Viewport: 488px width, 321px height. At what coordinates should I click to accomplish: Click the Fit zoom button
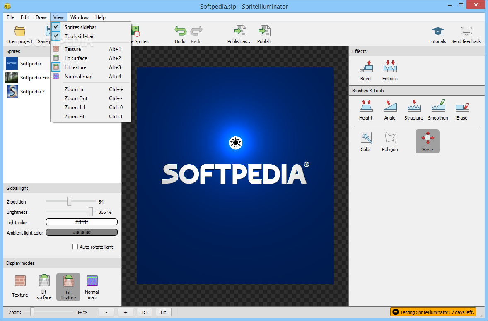point(163,312)
